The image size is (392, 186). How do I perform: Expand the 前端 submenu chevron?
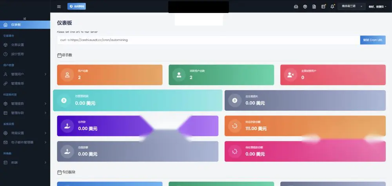(x=45, y=163)
